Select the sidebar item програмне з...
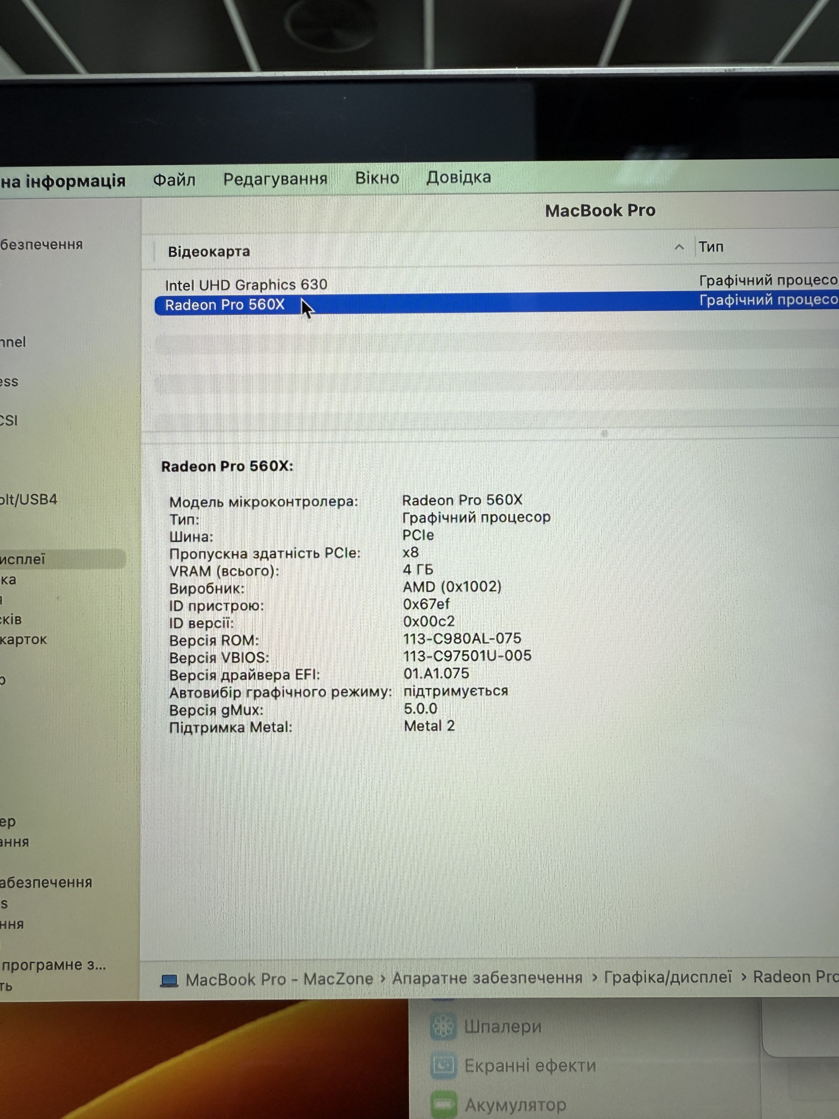 click(x=53, y=965)
